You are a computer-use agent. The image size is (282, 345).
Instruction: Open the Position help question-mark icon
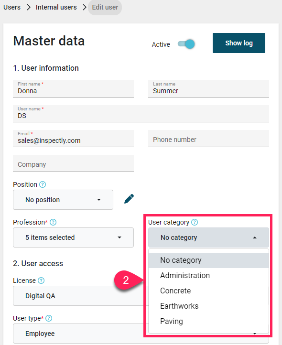(43, 184)
